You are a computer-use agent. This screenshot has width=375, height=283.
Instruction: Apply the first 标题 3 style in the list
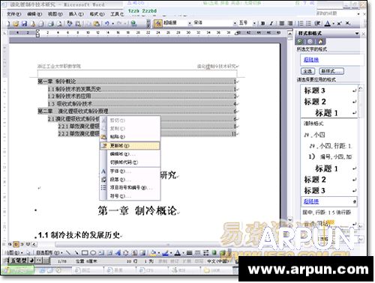click(x=329, y=91)
